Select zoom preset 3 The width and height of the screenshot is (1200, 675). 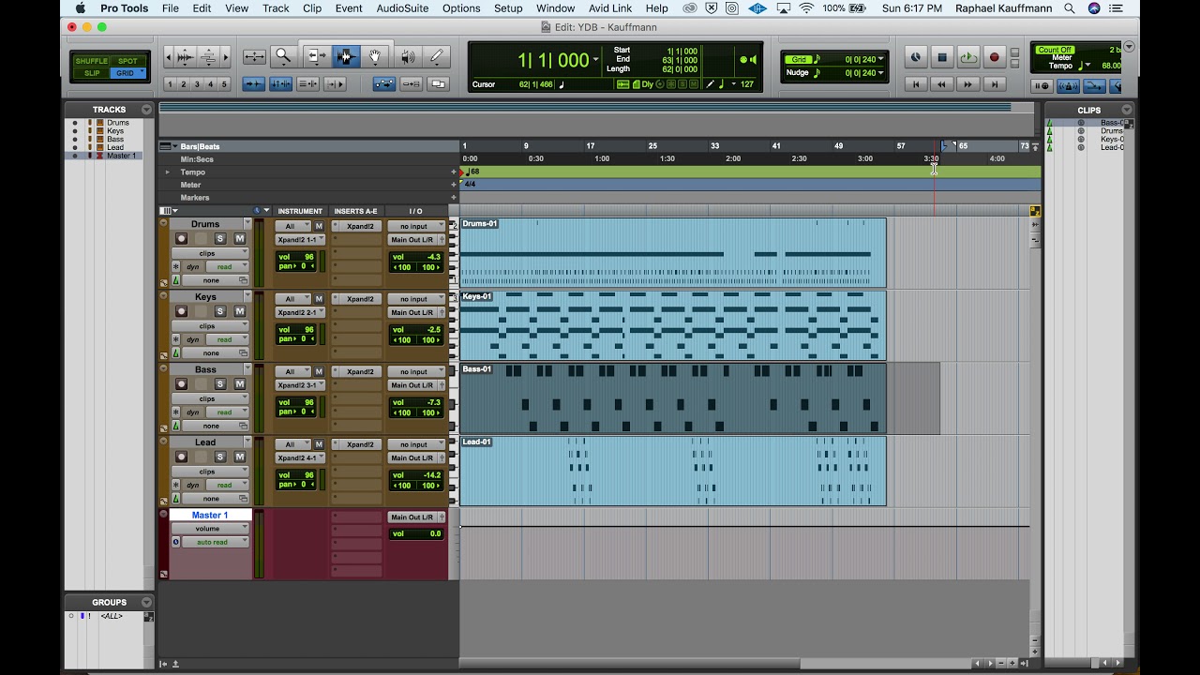click(197, 84)
